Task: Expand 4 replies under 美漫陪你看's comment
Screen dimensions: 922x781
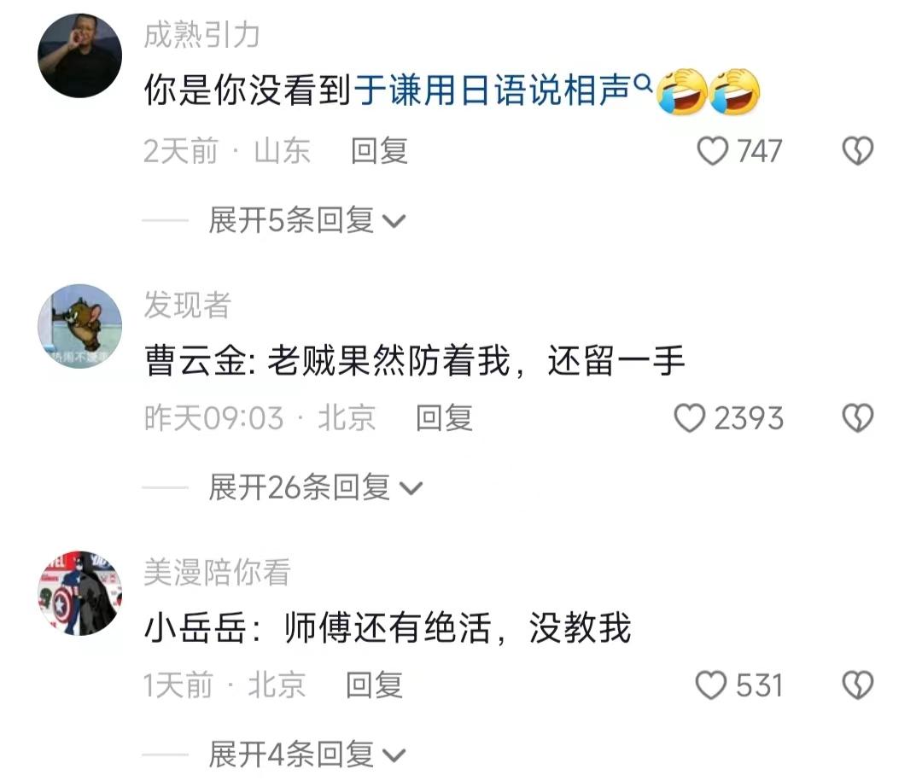Action: pos(307,755)
